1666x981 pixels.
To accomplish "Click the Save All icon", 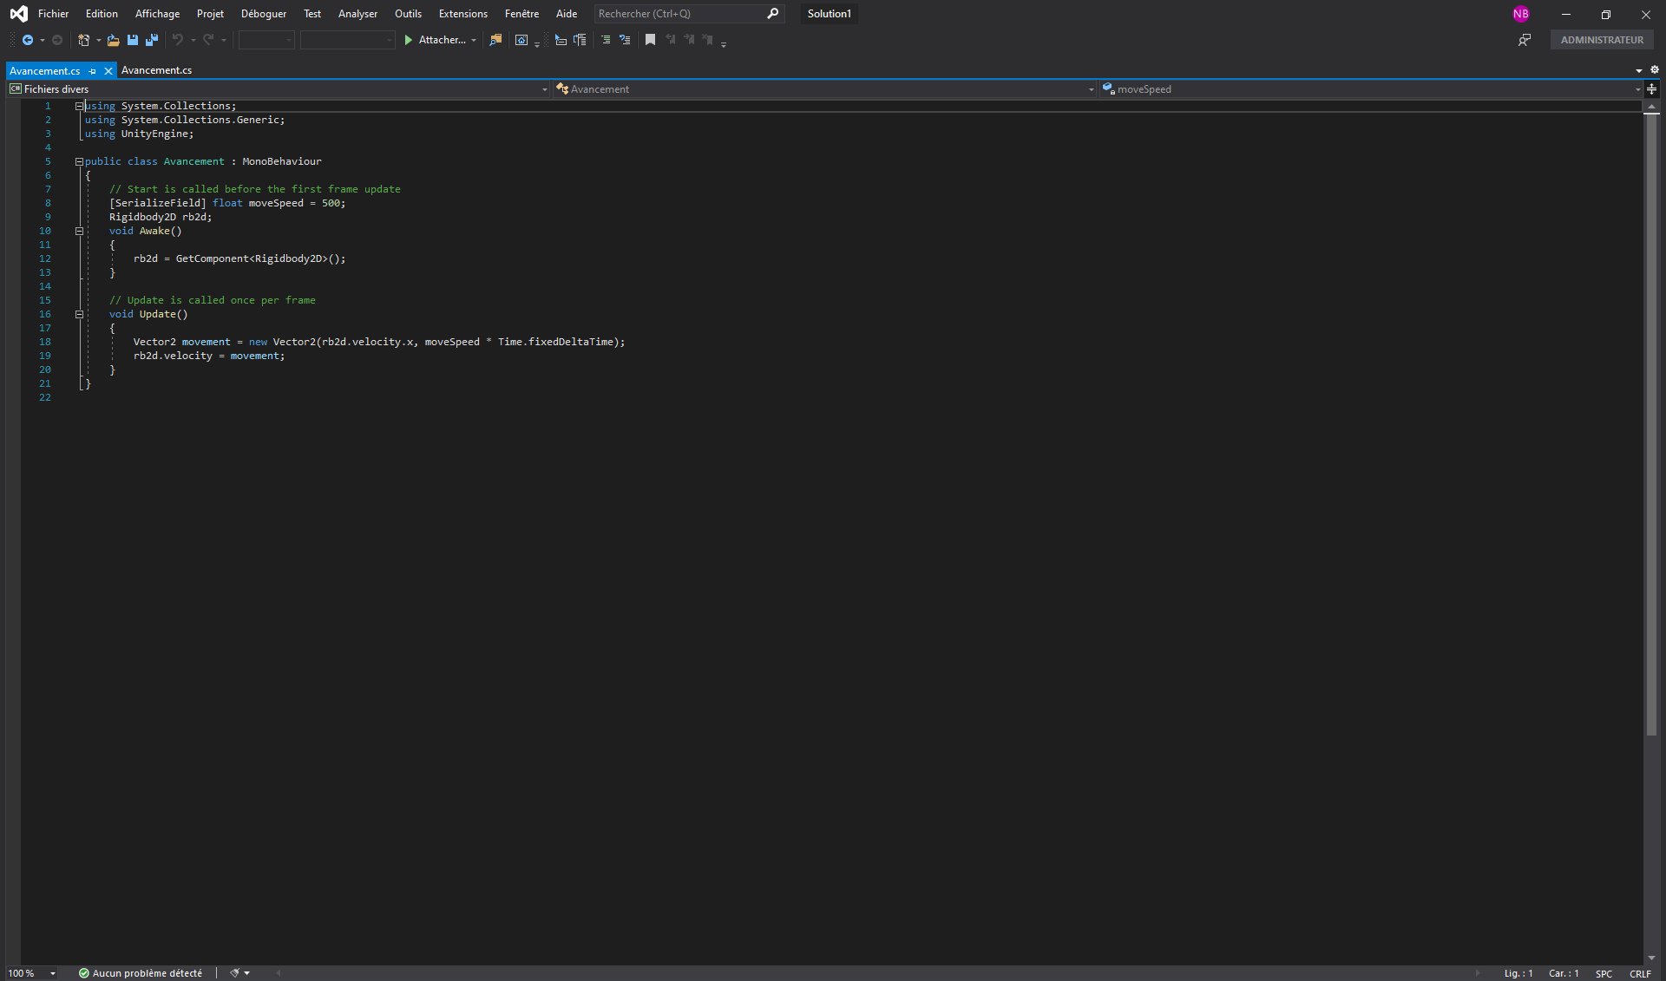I will click(x=152, y=40).
